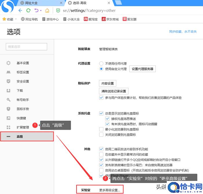Open 基本设置 from the sidebar
Screen dimensions: 203x194
(x=23, y=63)
